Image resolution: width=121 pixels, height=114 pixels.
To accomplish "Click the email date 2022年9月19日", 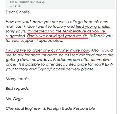I will click(x=22, y=2).
